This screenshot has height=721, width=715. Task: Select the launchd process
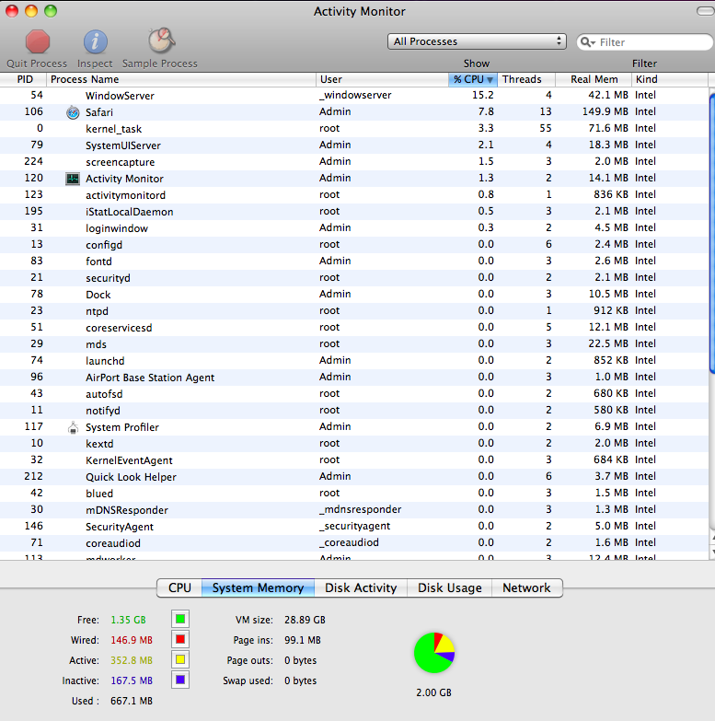coord(354,360)
